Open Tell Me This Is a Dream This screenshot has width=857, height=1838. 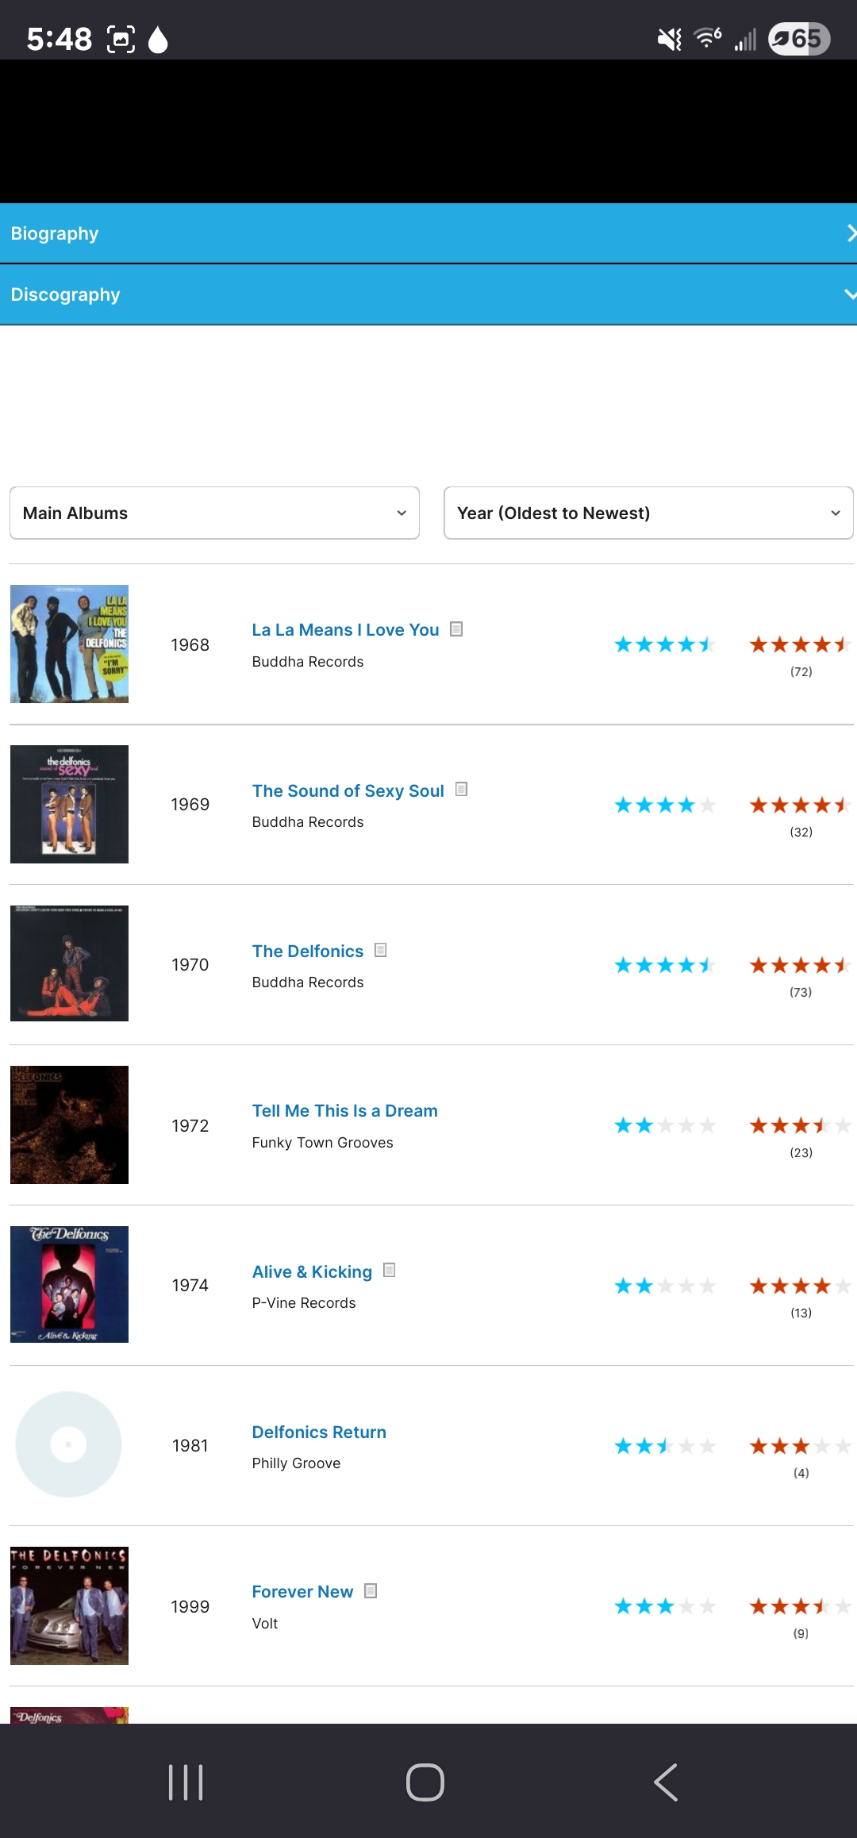click(x=344, y=1111)
